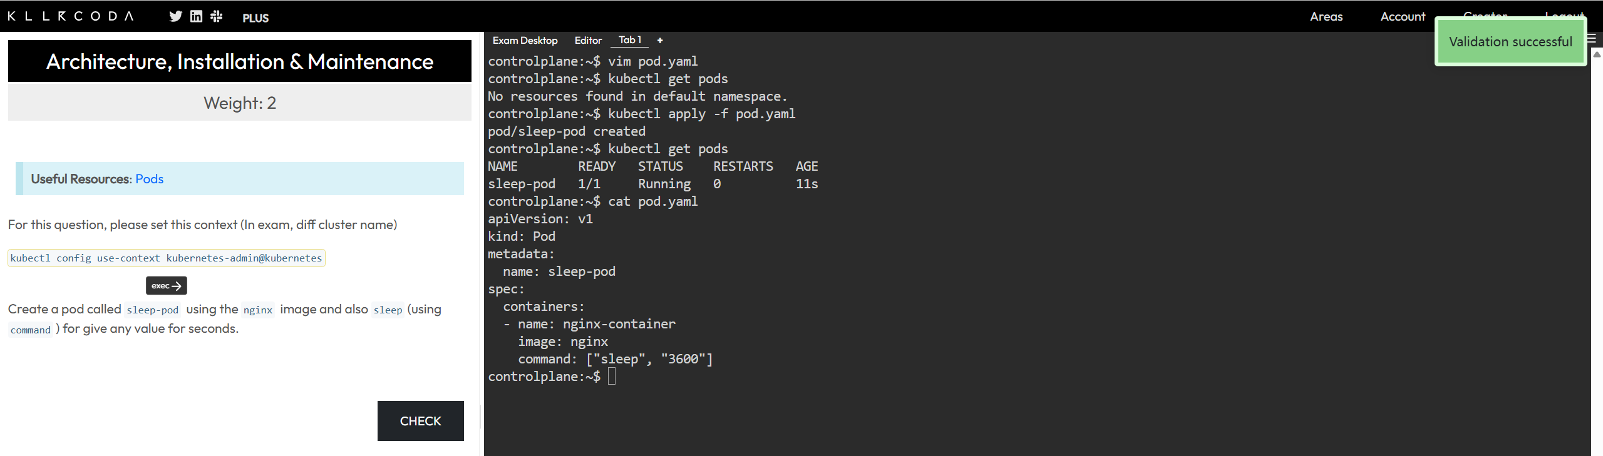Switch to the Editor tab
This screenshot has width=1603, height=456.
588,40
